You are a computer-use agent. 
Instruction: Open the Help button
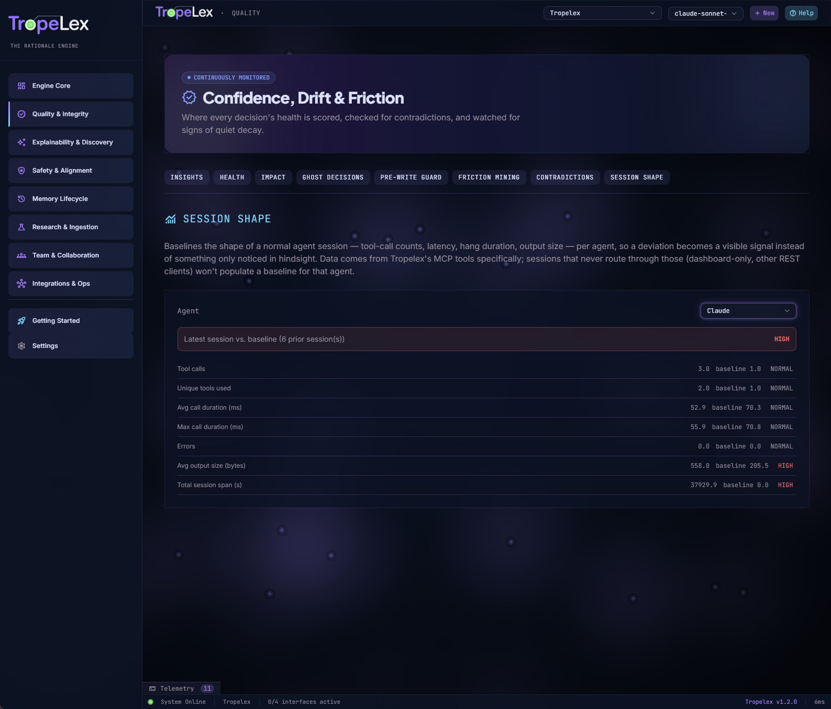pos(801,13)
